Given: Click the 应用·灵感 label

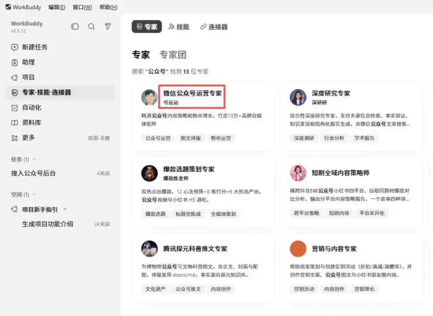Looking at the screenshot, I should (99, 138).
